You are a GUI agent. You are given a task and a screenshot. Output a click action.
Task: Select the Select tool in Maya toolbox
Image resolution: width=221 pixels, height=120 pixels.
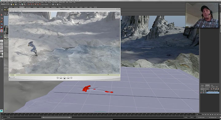coord(2,15)
